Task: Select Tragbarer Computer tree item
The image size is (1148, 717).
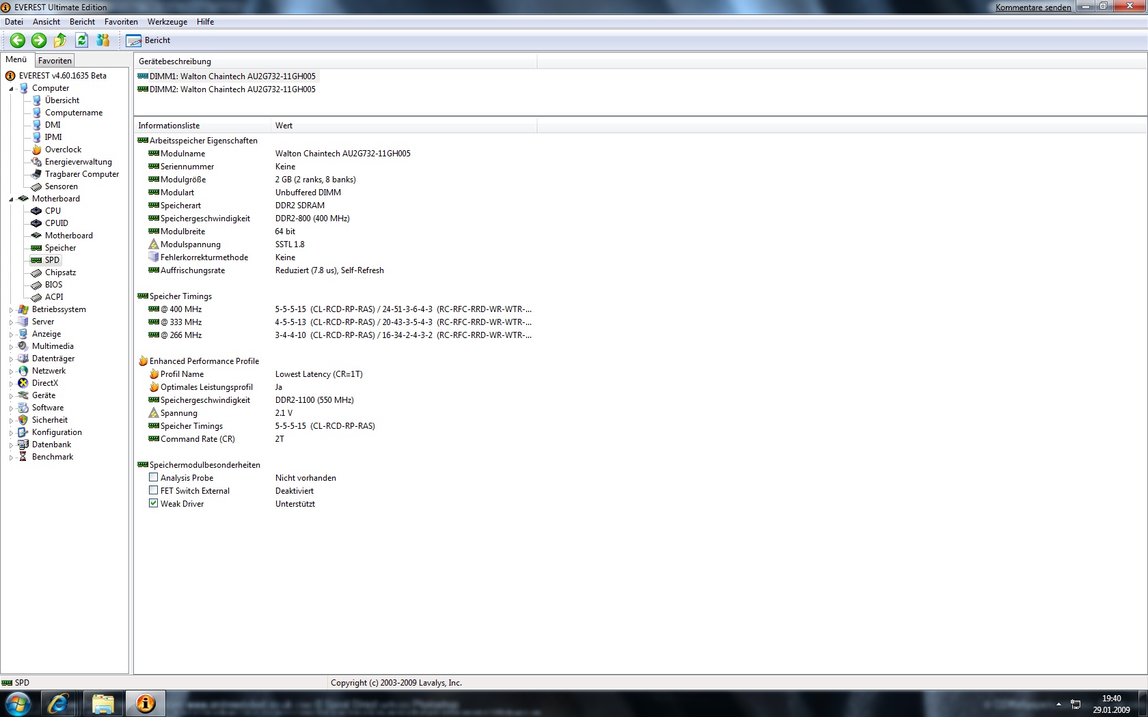Action: pyautogui.click(x=82, y=174)
